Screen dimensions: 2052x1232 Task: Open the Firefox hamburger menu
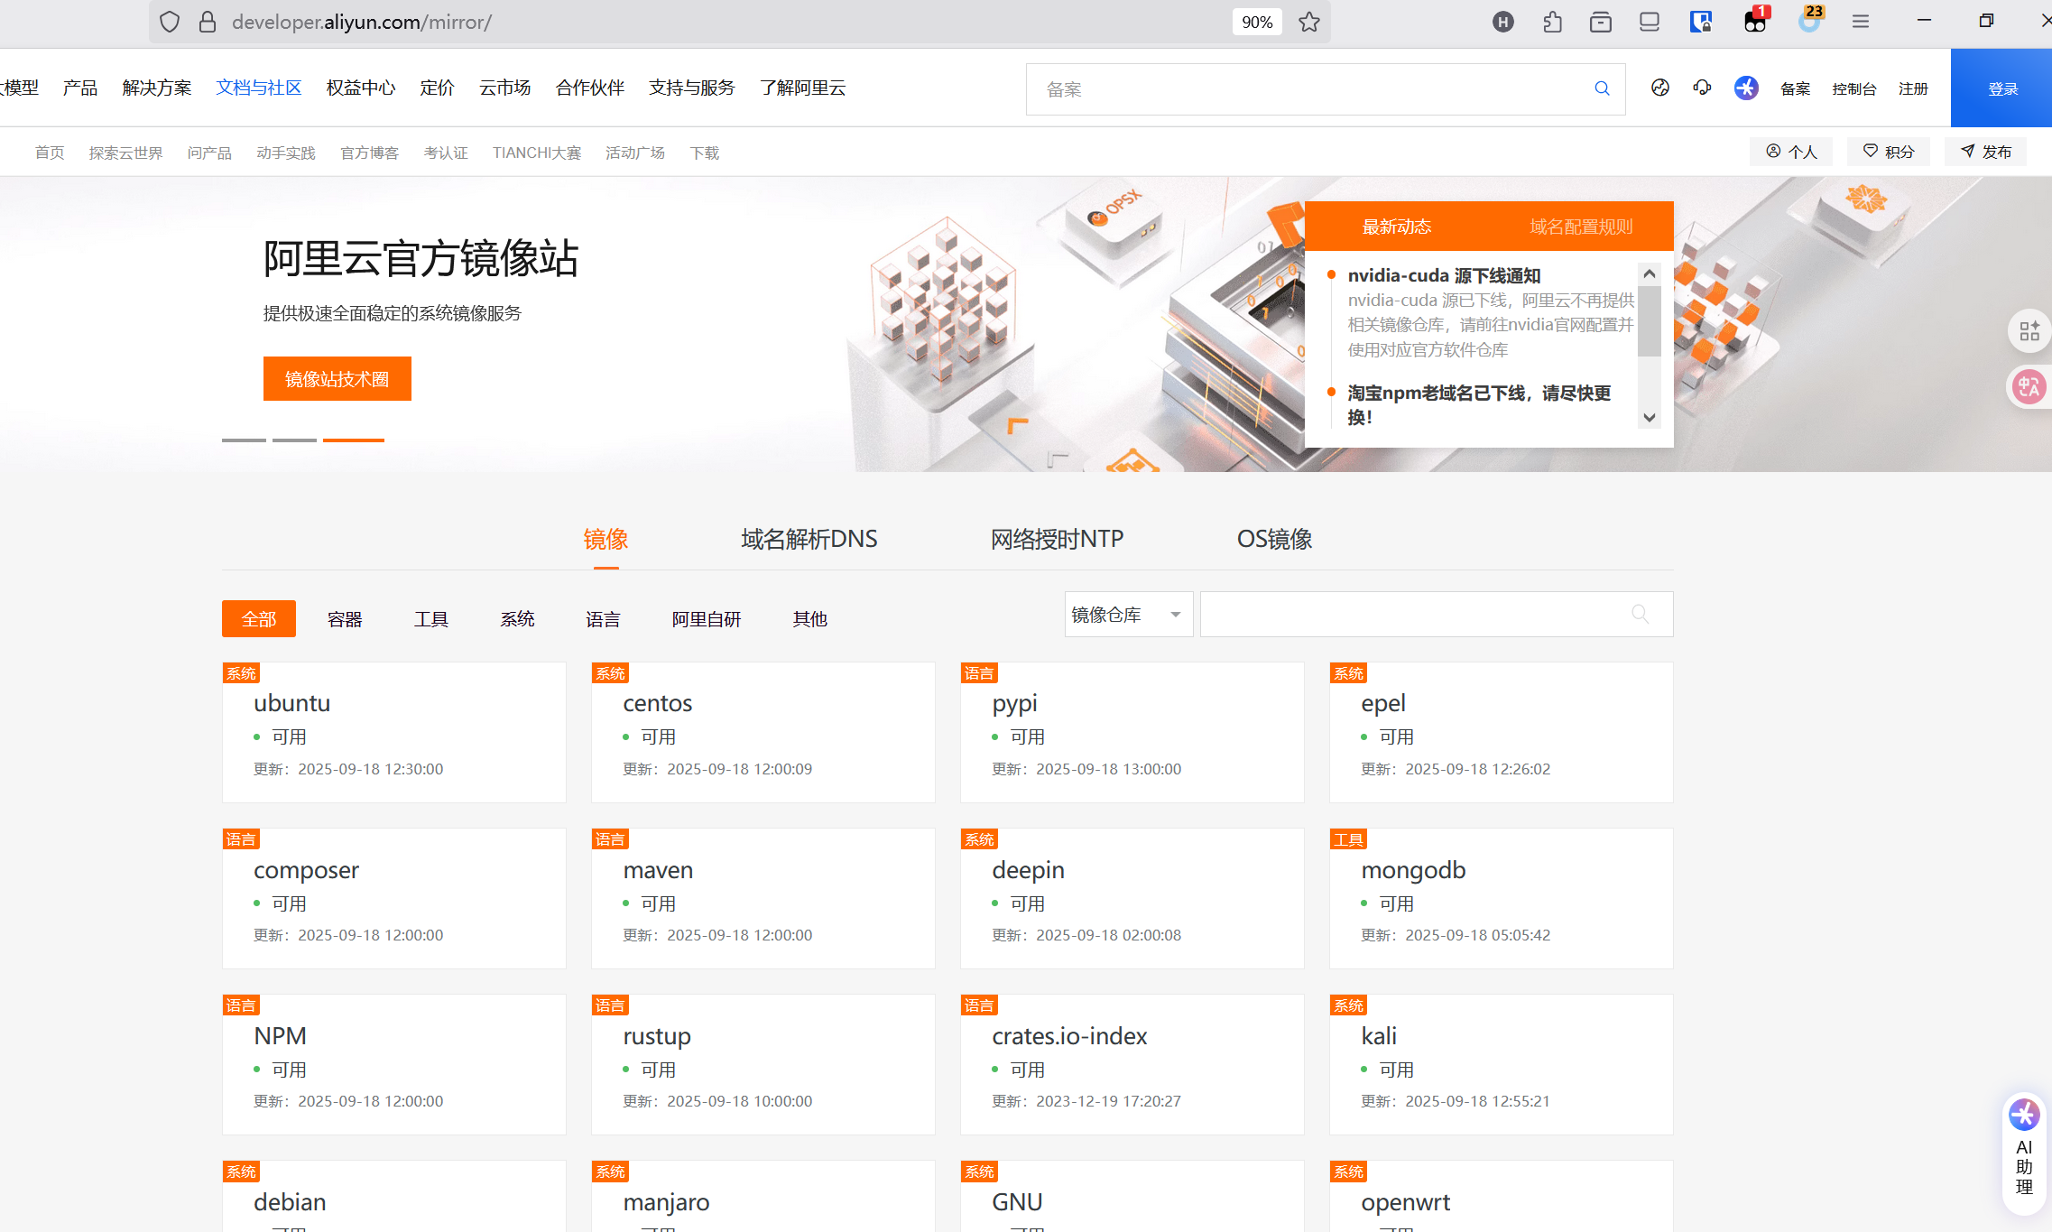1861,22
